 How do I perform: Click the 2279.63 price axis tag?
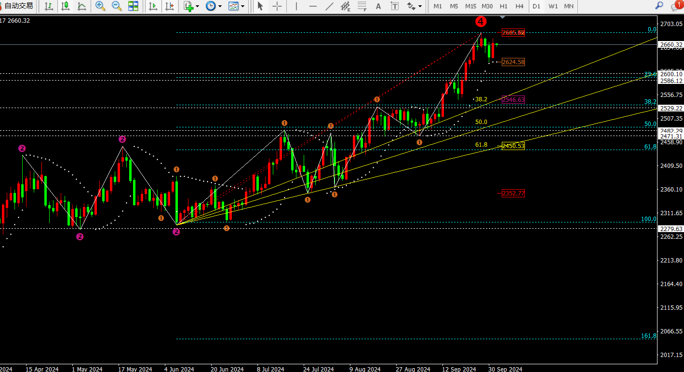[x=671, y=229]
